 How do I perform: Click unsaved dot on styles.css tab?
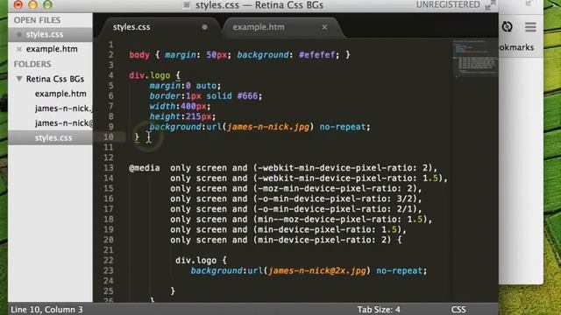coord(204,27)
